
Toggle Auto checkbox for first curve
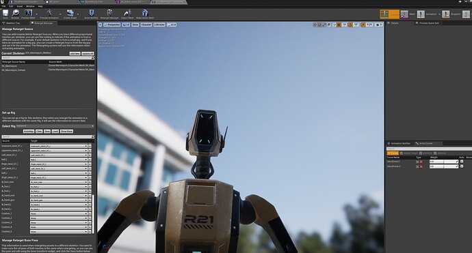point(462,162)
